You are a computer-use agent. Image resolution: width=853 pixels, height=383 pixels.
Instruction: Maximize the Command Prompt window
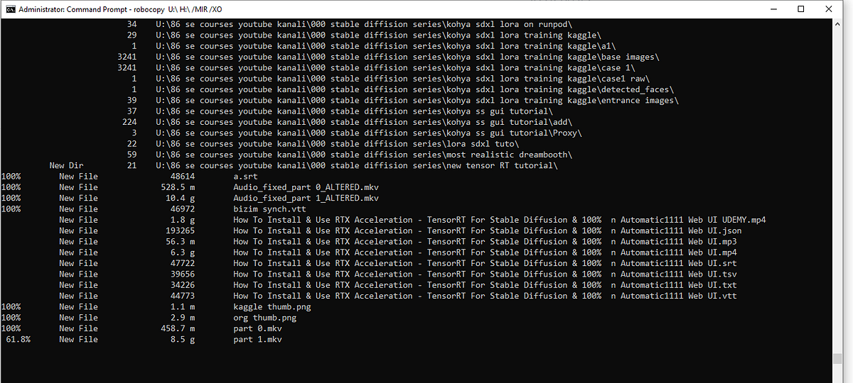point(801,9)
